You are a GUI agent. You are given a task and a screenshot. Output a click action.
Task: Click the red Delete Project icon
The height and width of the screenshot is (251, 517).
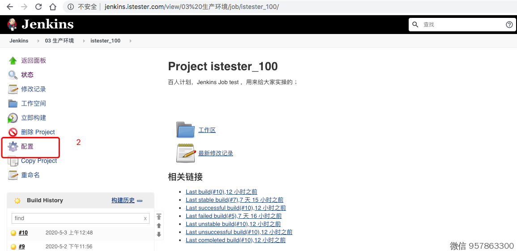click(x=13, y=132)
